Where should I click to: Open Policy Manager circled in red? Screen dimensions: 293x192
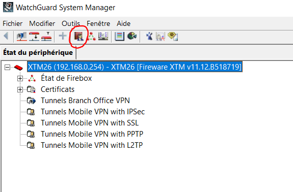click(x=78, y=36)
